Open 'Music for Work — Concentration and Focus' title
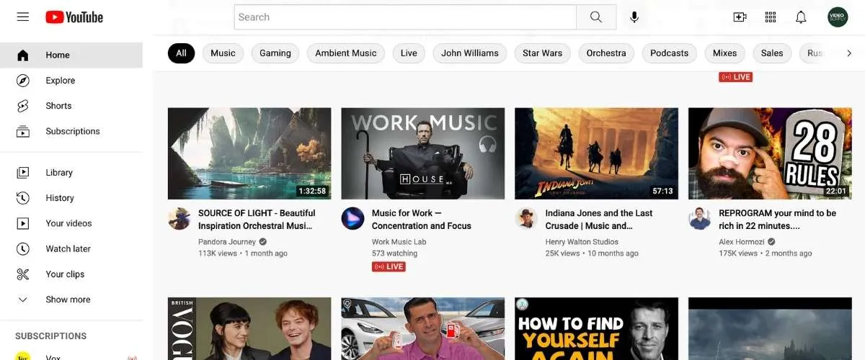The height and width of the screenshot is (360, 865). (x=422, y=220)
